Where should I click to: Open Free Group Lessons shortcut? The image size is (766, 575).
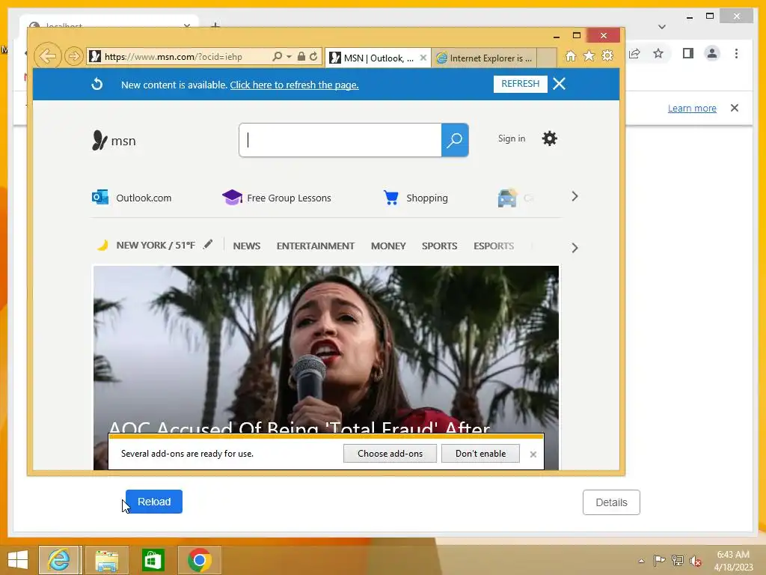point(277,198)
